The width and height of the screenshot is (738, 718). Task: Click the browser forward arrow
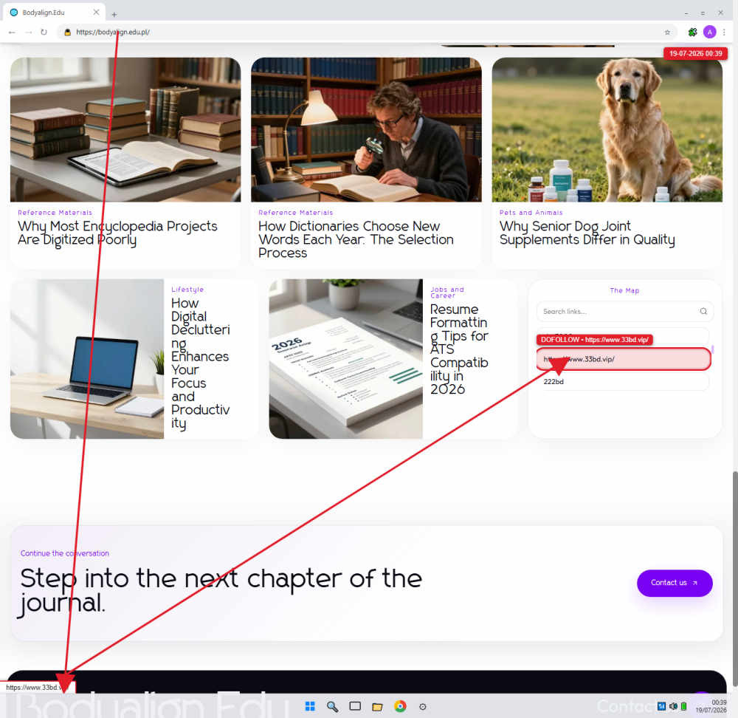(28, 32)
